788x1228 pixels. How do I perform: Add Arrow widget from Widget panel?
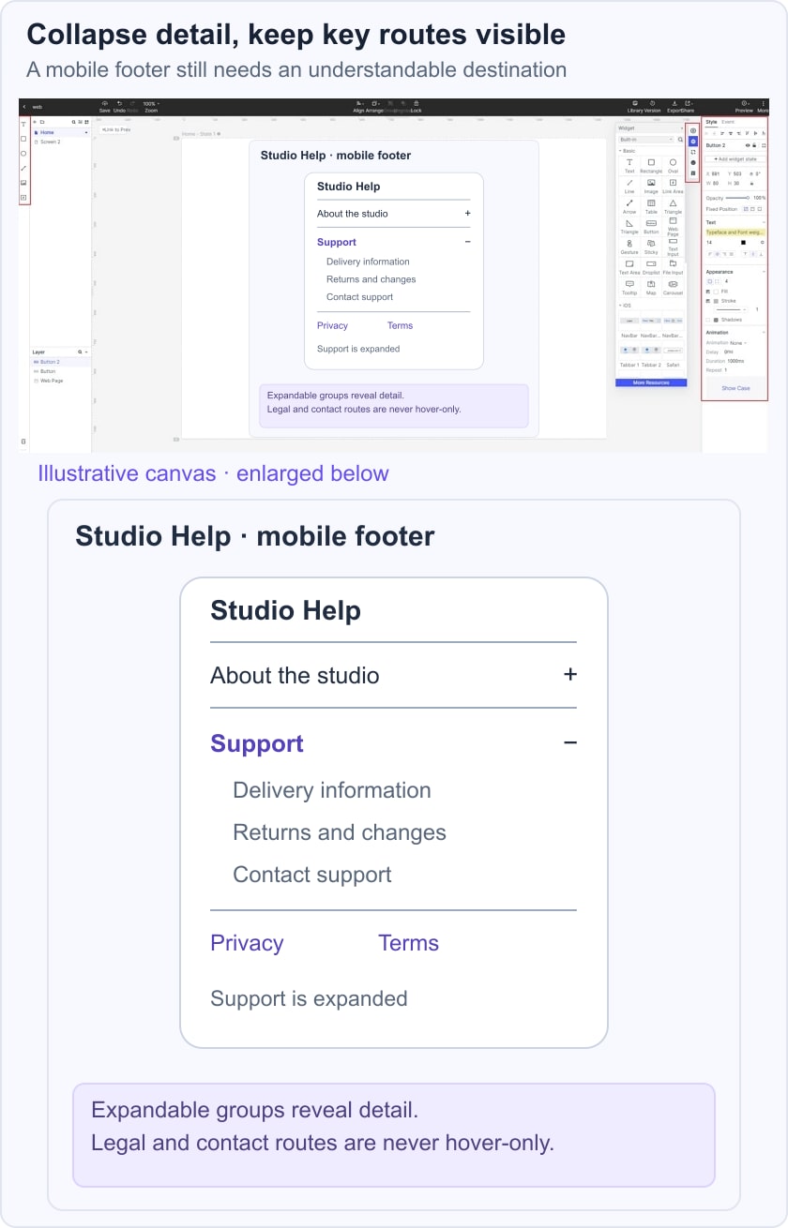629,206
